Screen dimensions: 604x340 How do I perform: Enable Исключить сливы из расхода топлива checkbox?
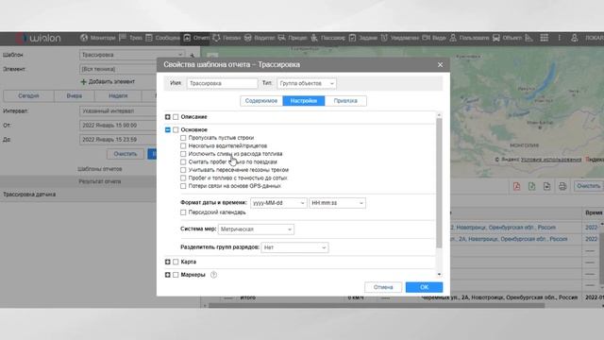click(x=183, y=154)
